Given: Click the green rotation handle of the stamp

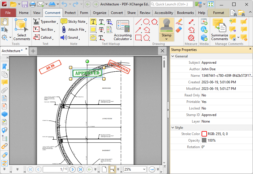Looking at the screenshot, I should coord(87,61).
